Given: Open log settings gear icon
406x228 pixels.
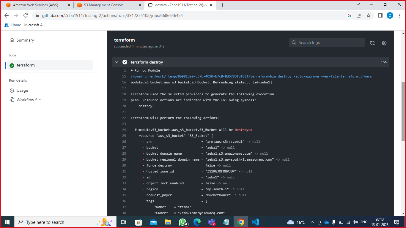Looking at the screenshot, I should [x=384, y=43].
